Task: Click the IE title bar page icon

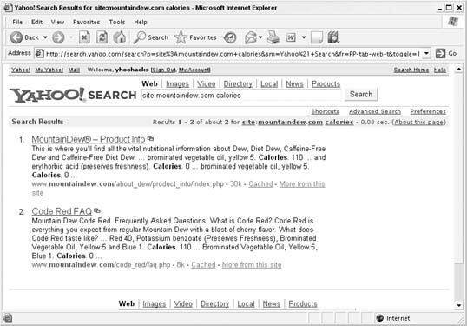Action: point(9,8)
